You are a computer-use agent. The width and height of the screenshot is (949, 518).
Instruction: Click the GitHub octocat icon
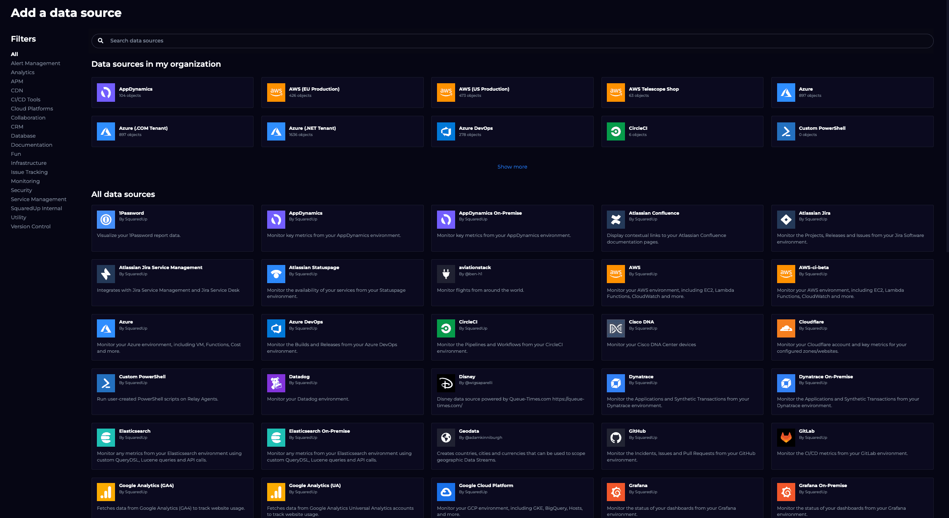(616, 438)
